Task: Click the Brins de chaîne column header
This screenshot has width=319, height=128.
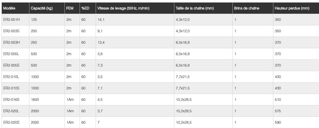Action: [x=247, y=8]
